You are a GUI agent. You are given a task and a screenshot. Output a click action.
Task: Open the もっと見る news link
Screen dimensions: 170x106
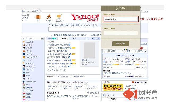tap(51, 70)
